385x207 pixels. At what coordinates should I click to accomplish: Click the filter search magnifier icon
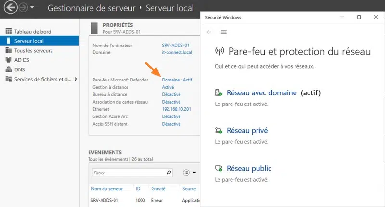pos(169,172)
